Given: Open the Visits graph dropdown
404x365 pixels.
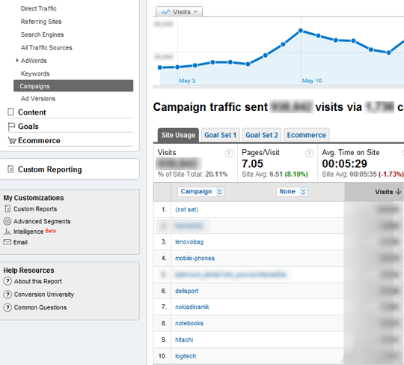Looking at the screenshot, I should [x=180, y=12].
